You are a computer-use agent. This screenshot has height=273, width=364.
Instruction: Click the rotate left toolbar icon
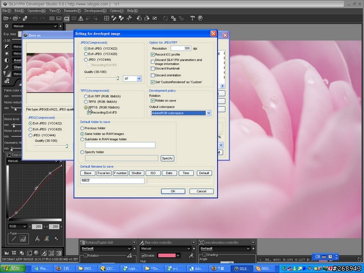point(139,18)
